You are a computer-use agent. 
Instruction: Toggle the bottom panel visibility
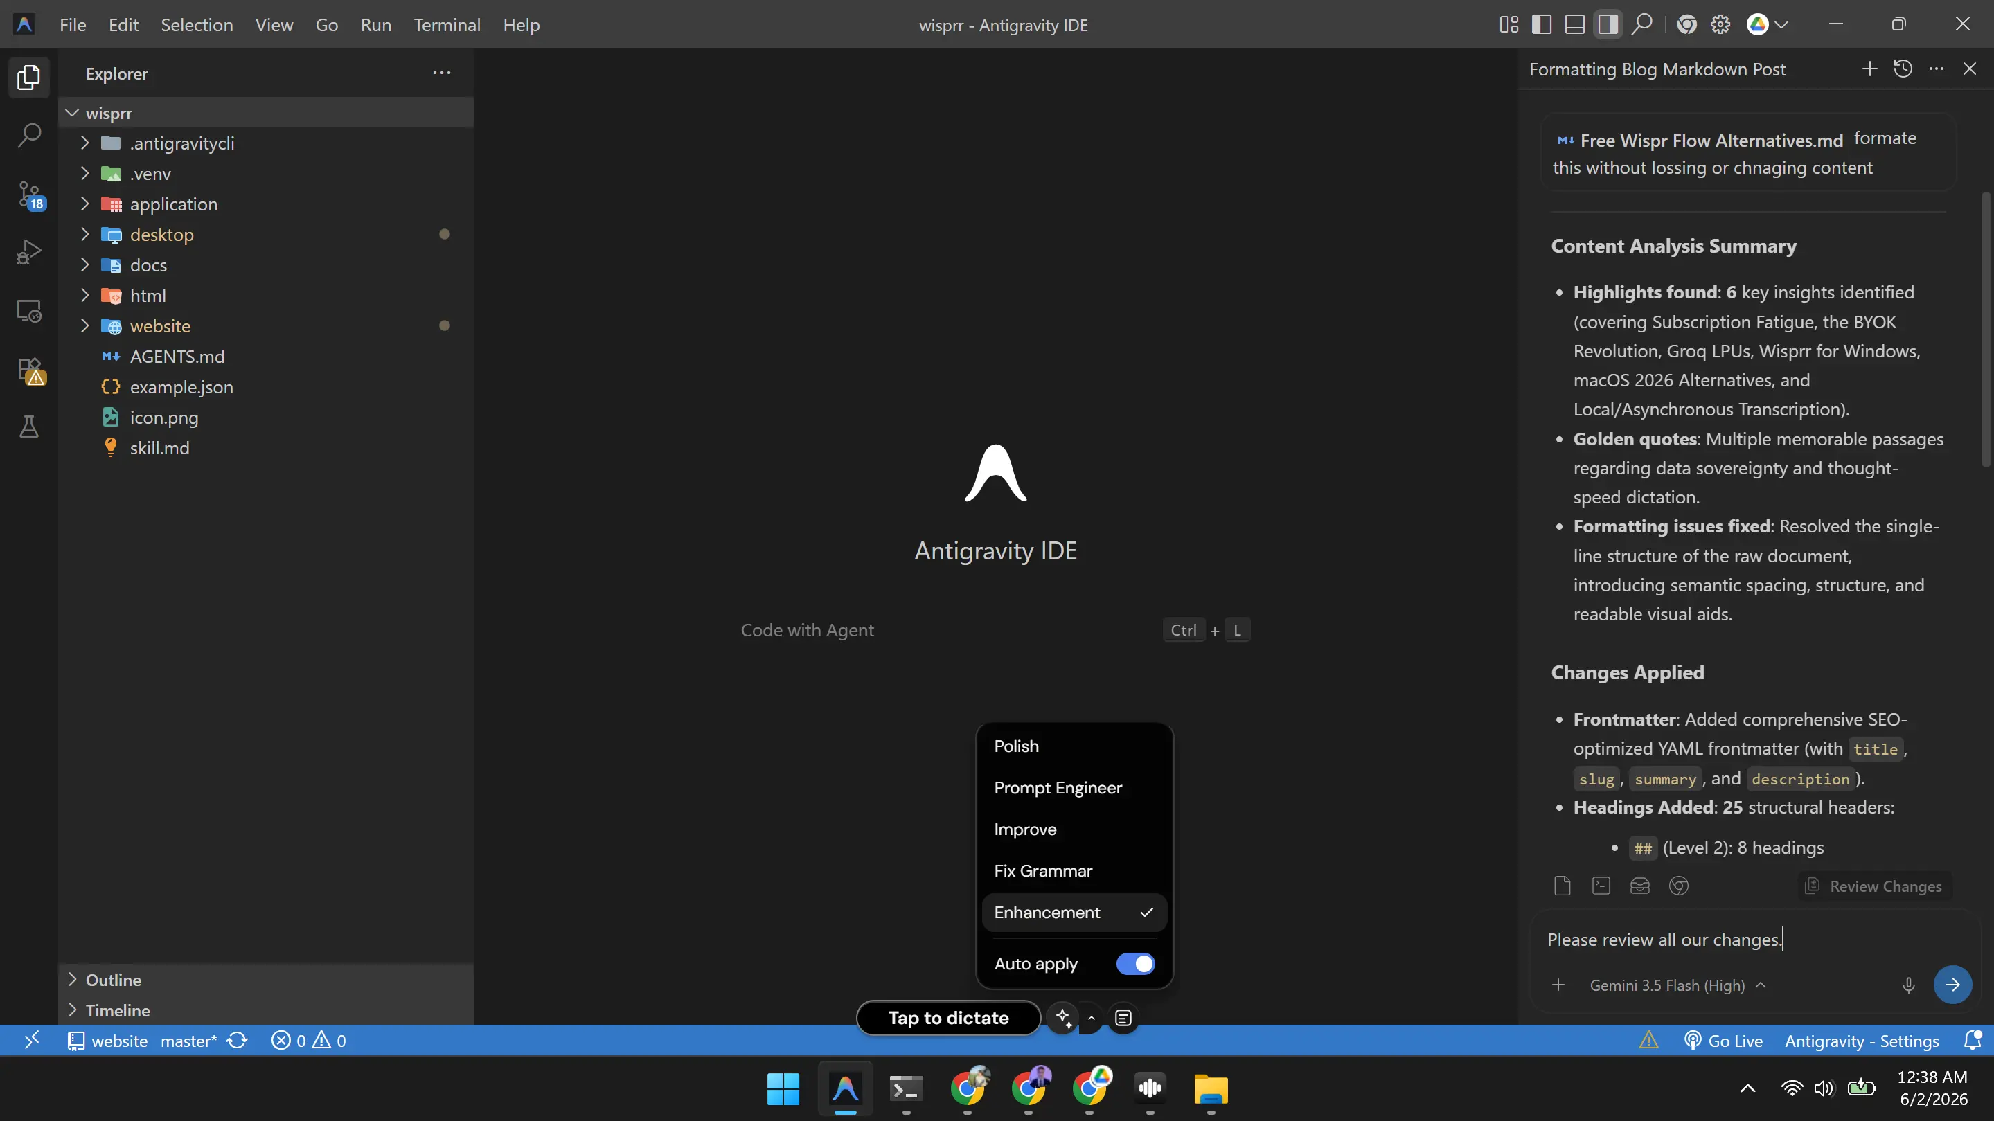tap(1574, 25)
